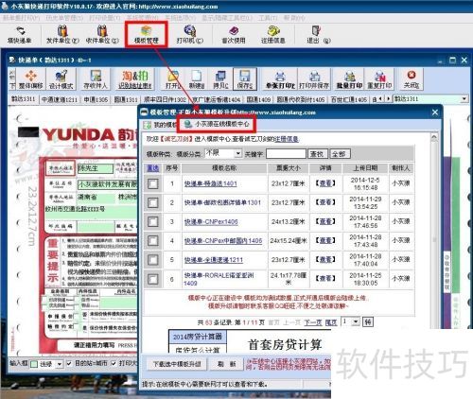The width and height of the screenshot is (473, 399).
Task: Click the 淘&拍 address recognition button
Action: [135, 79]
